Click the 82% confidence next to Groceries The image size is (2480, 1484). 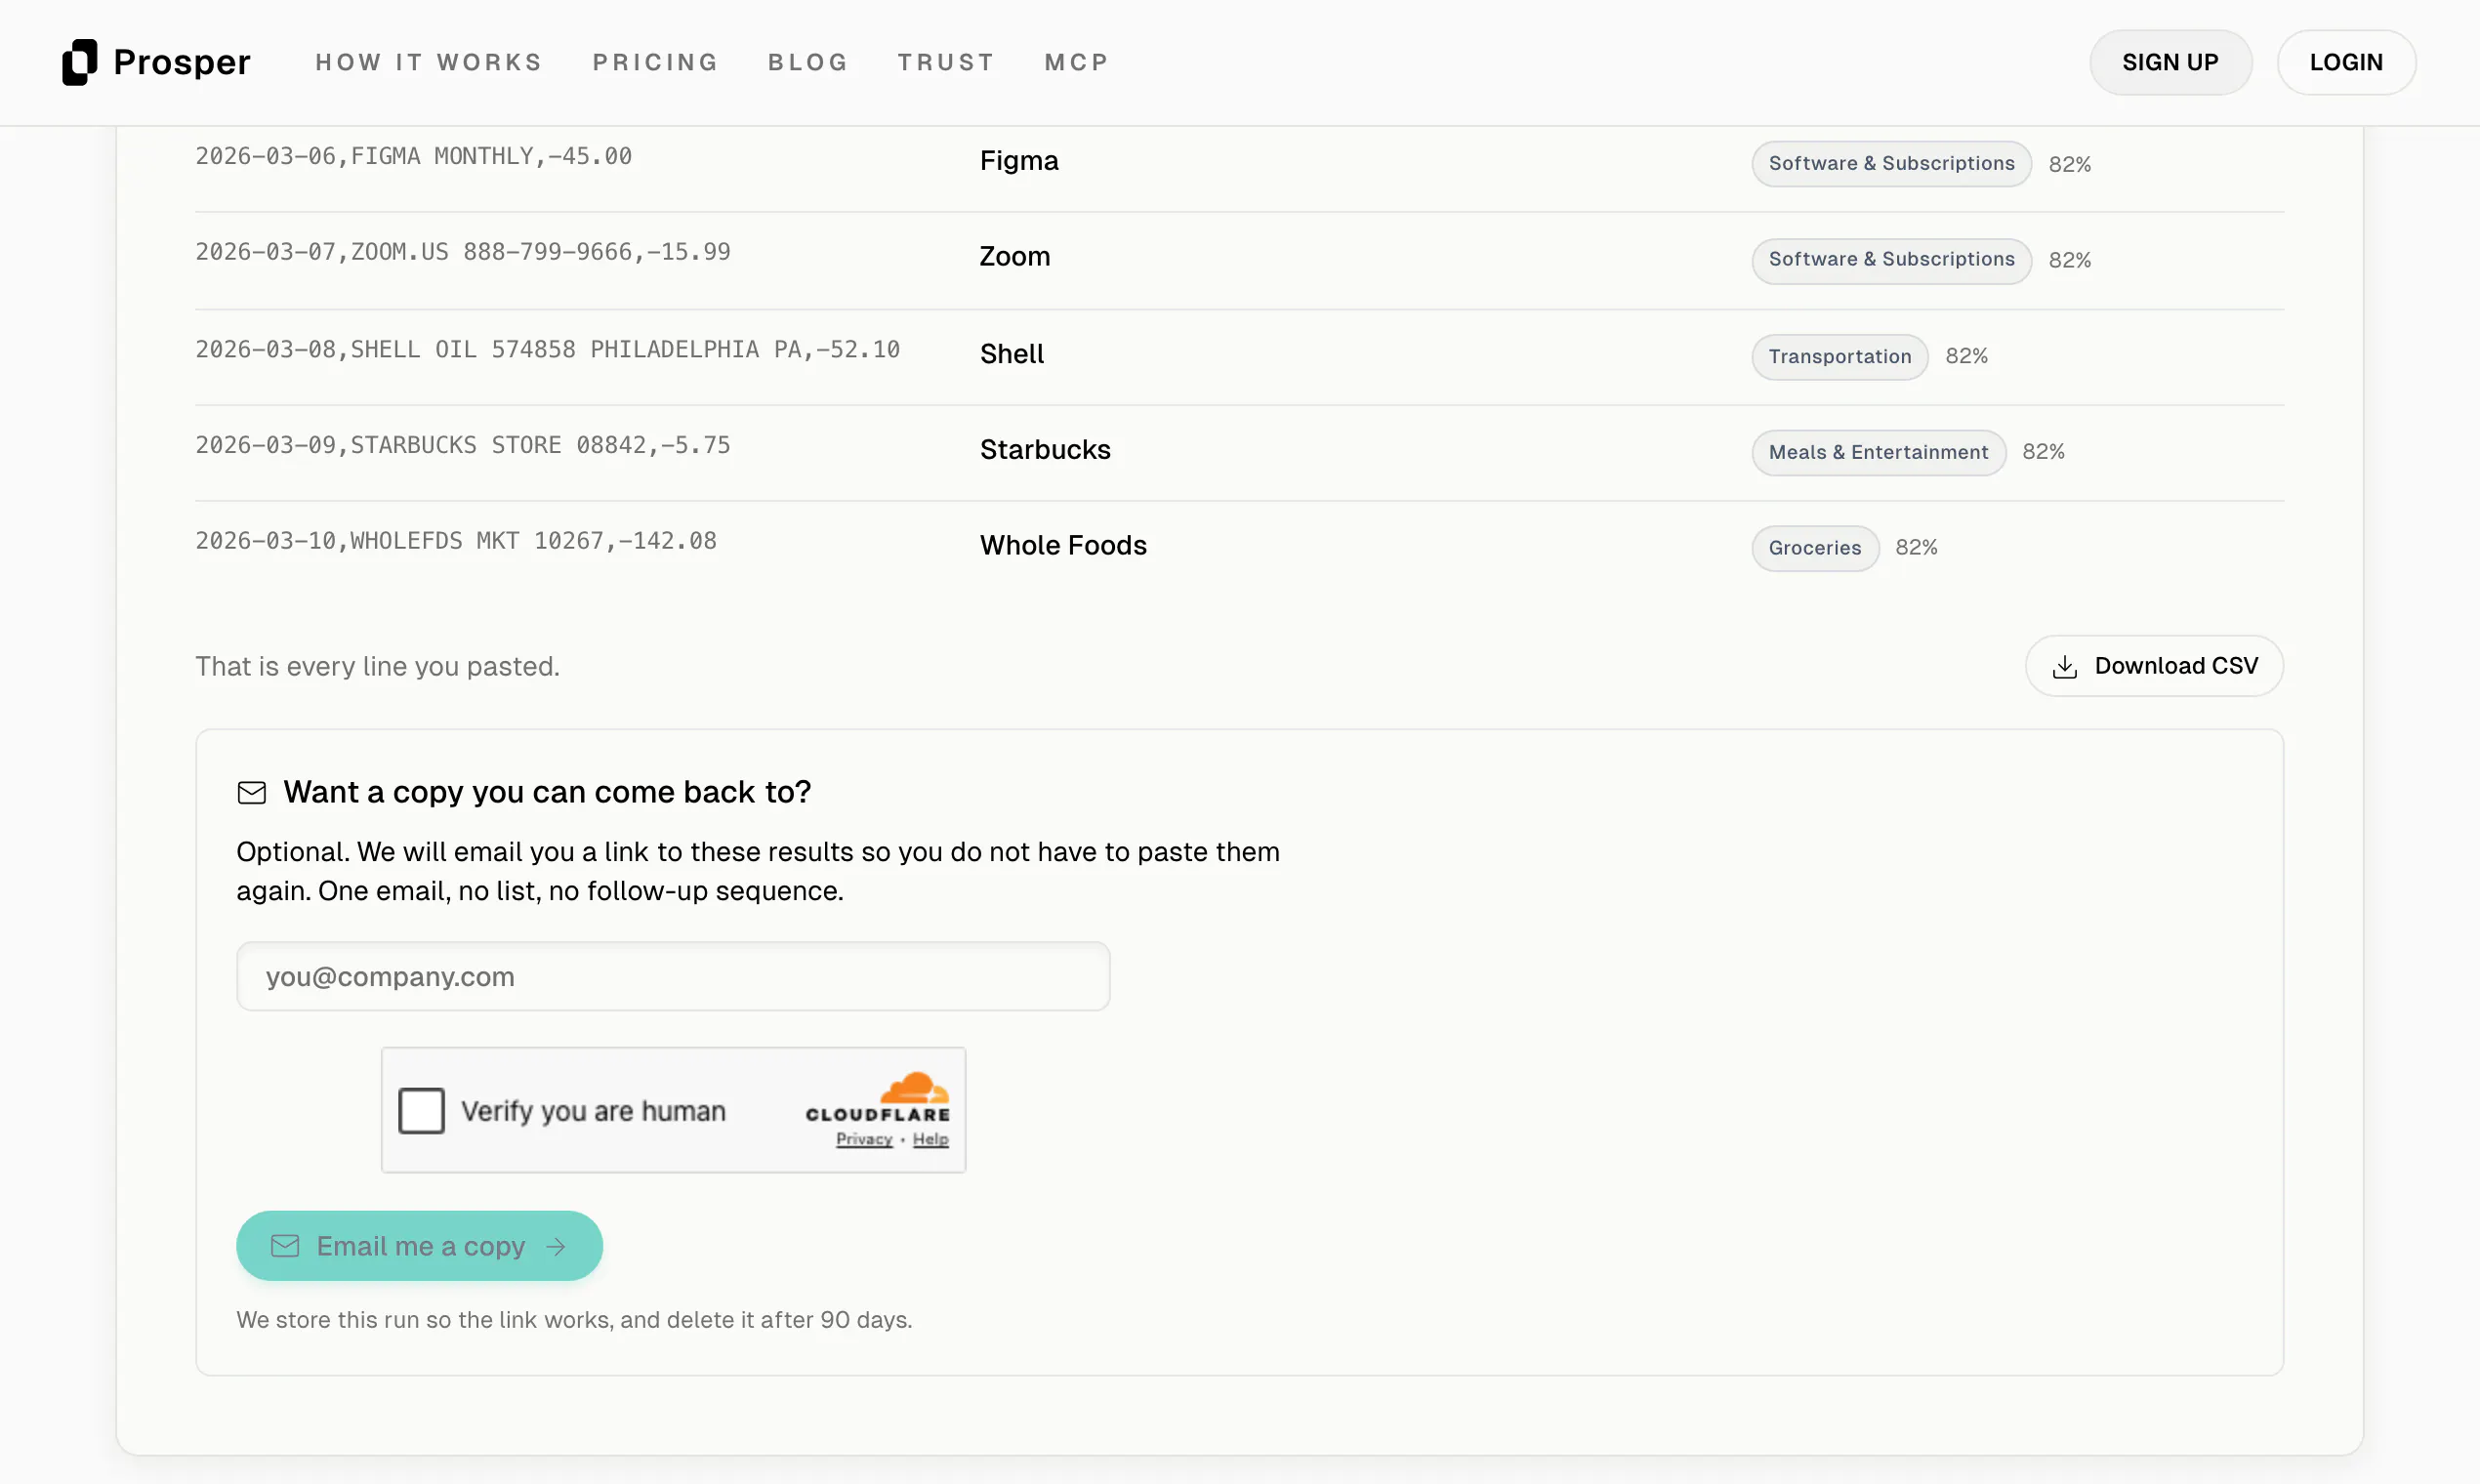click(x=1916, y=548)
